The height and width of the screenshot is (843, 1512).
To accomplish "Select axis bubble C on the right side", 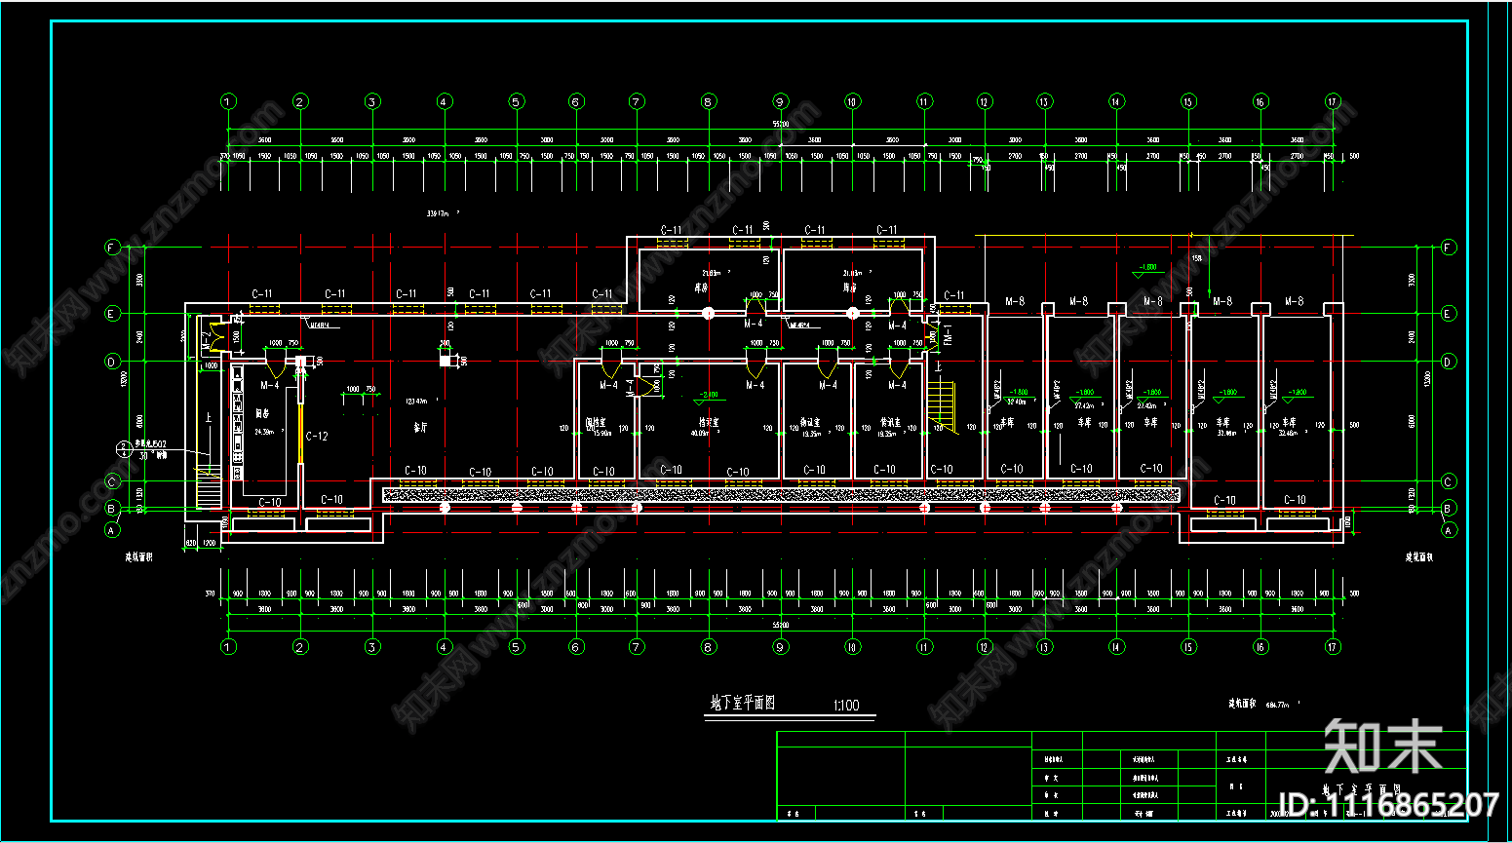I will pyautogui.click(x=1449, y=481).
